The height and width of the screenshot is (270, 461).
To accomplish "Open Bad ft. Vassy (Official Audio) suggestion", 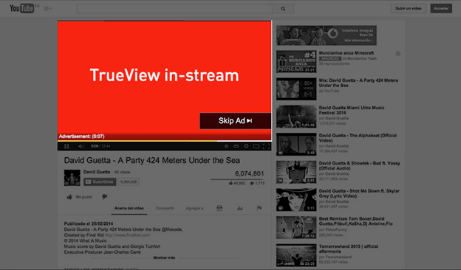I will click(359, 166).
